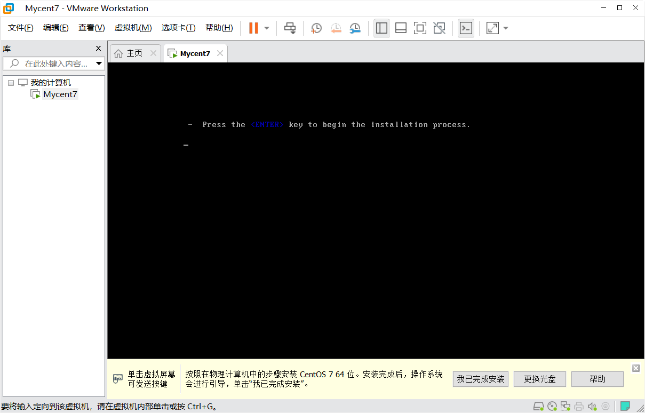Screen dimensions: 645x413
Task: Click the hard disk status icon
Action: [x=539, y=406]
